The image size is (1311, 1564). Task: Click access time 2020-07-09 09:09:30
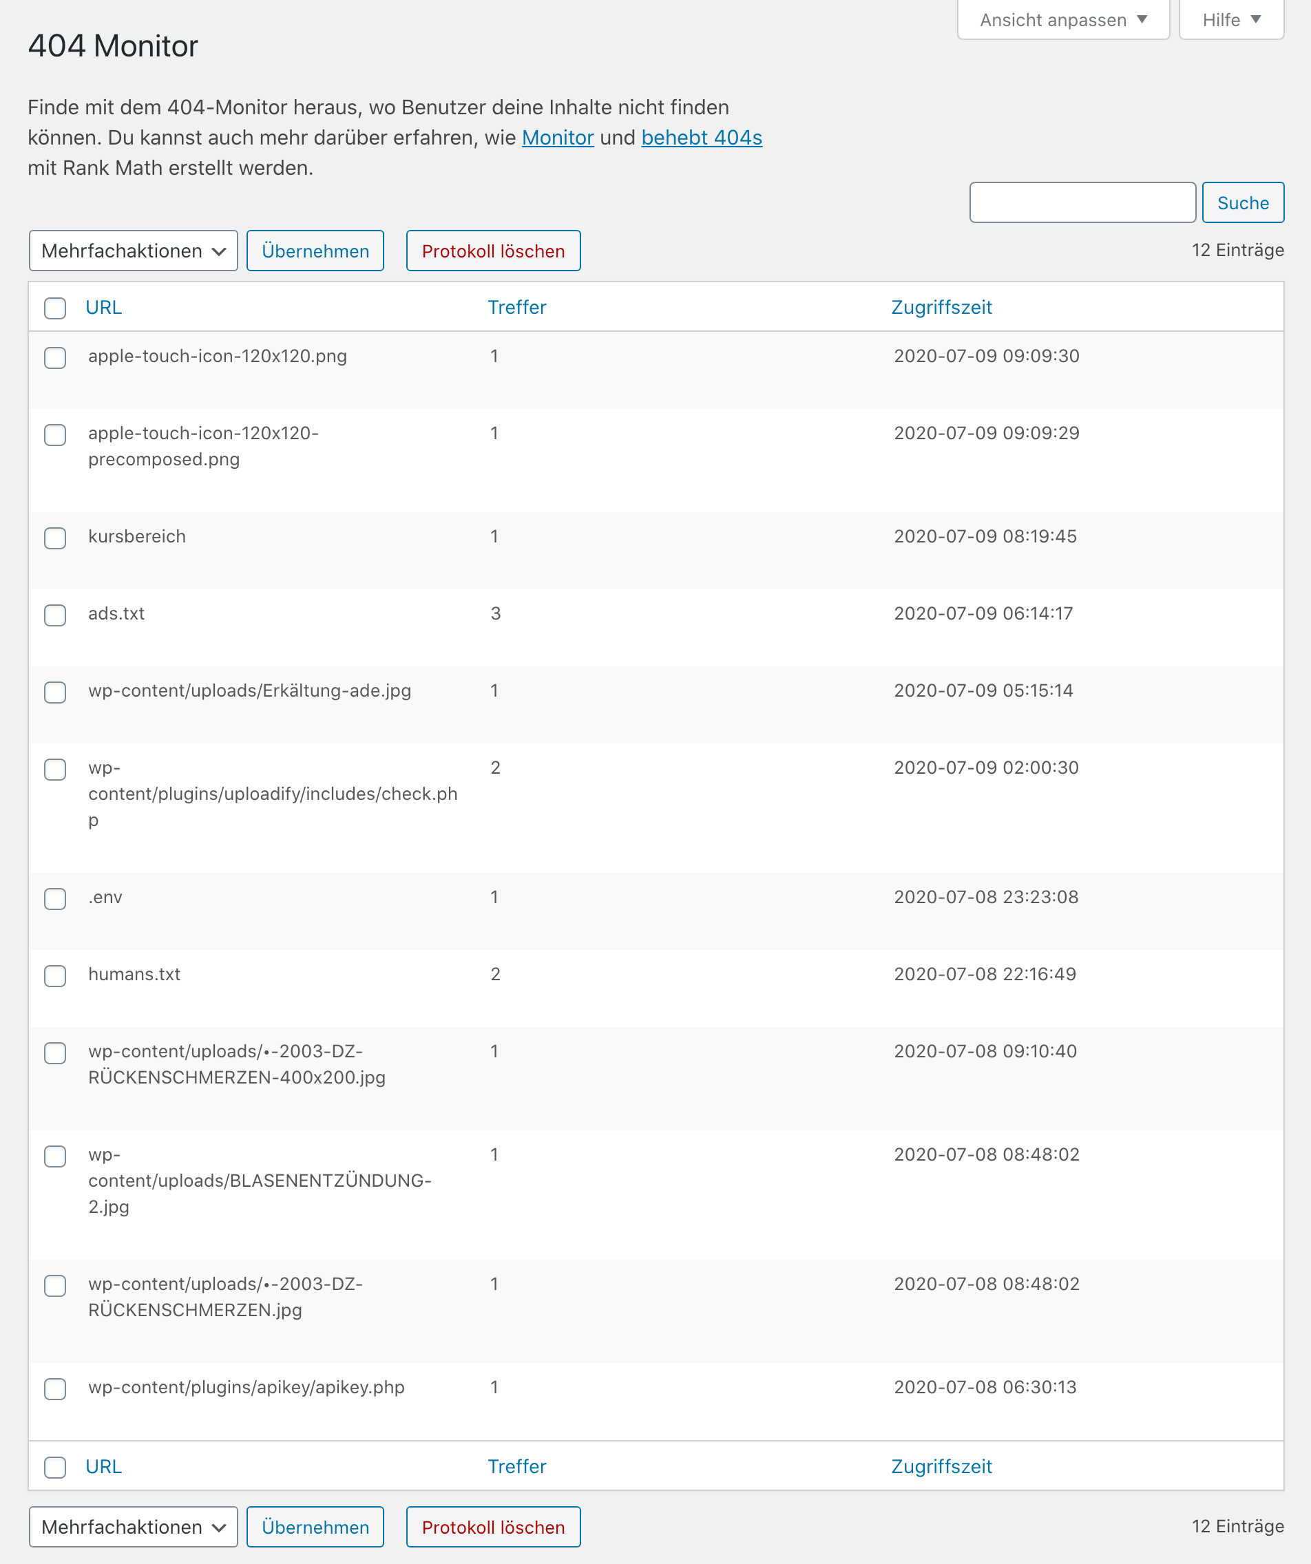(x=986, y=356)
